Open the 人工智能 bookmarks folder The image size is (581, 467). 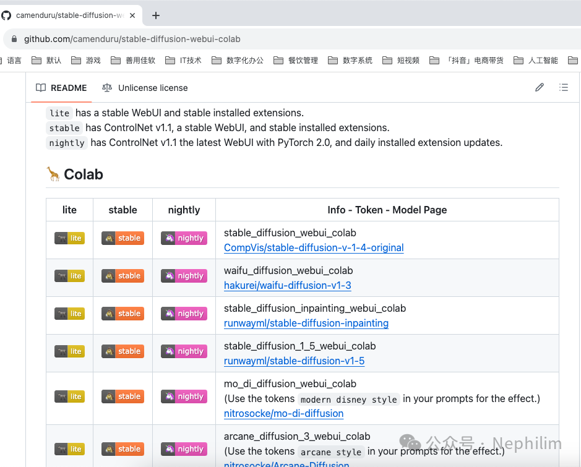click(x=536, y=61)
